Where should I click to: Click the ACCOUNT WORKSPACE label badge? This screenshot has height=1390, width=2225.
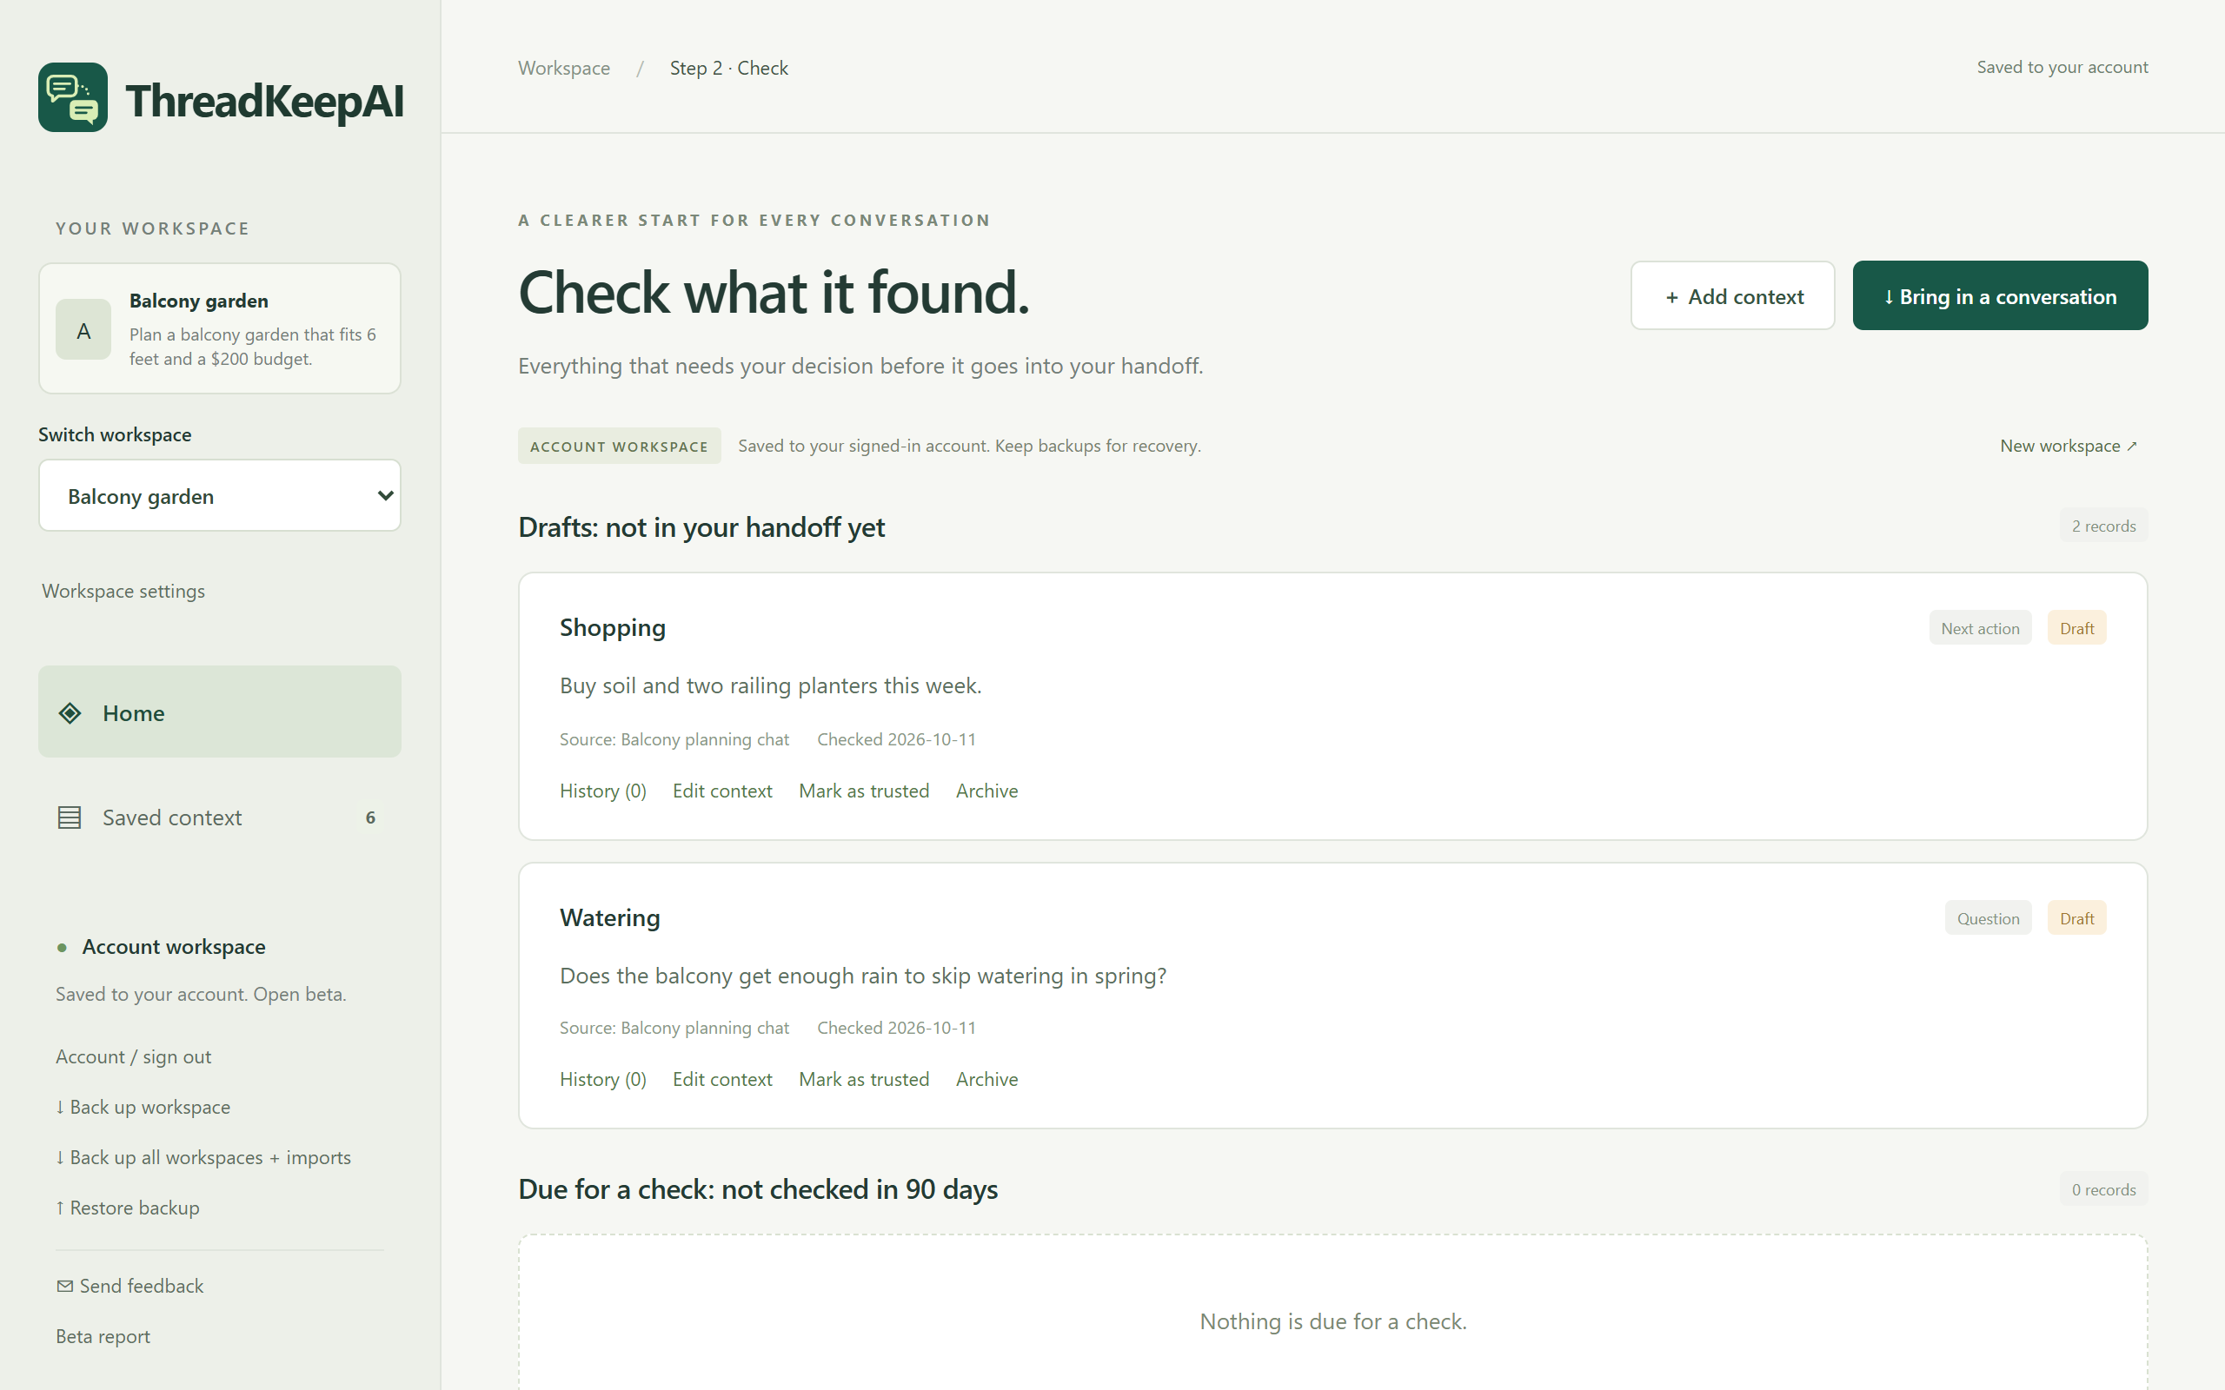[x=619, y=446]
